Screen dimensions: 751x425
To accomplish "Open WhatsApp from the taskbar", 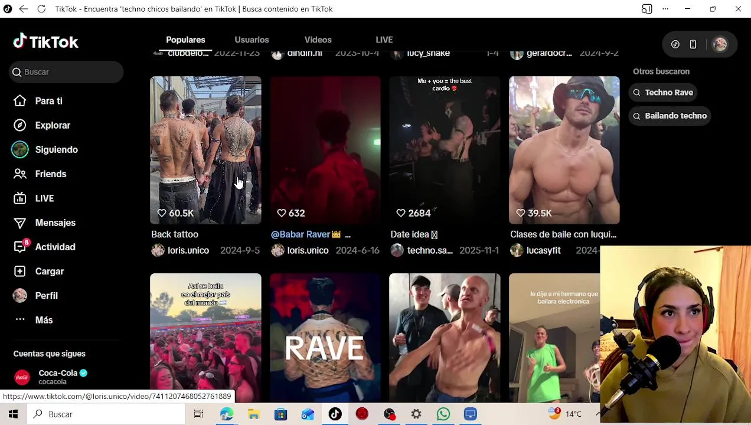I will pyautogui.click(x=443, y=414).
